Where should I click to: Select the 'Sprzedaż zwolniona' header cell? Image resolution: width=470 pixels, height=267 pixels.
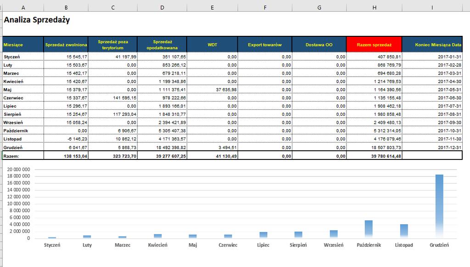66,45
